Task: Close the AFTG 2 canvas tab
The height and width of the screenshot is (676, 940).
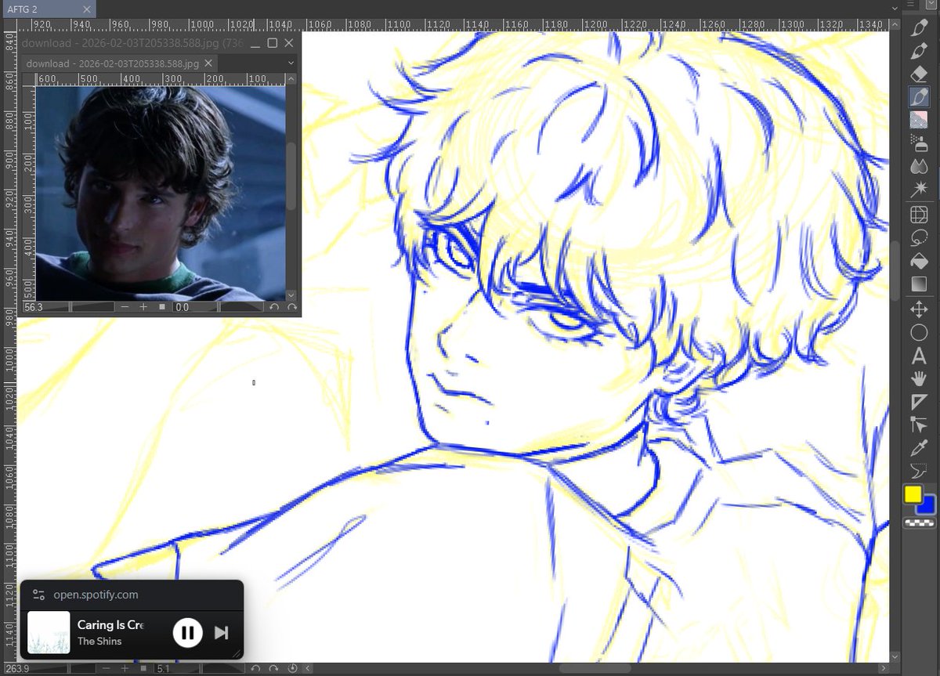Action: pos(88,9)
